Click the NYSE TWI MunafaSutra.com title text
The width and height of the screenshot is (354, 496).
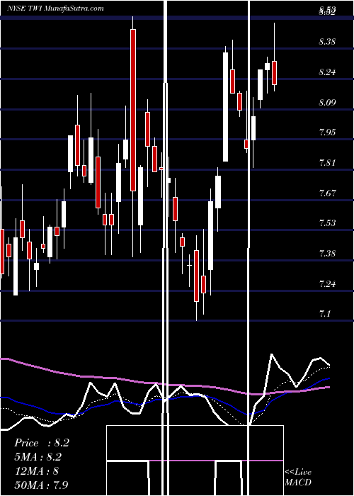(55, 9)
